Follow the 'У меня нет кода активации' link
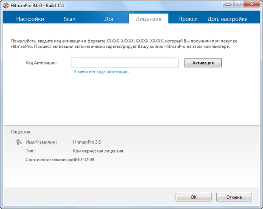263x209 pixels. [x=101, y=71]
